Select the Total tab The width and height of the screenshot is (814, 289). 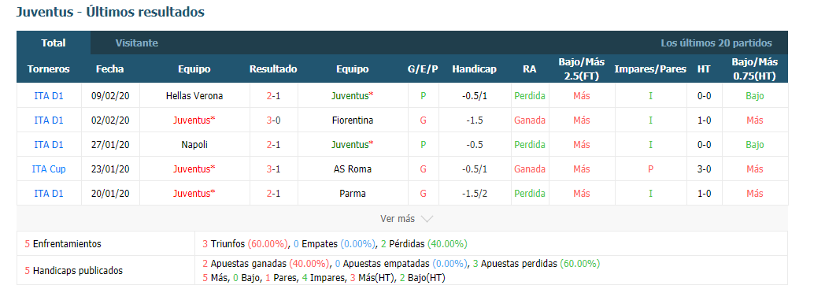click(54, 43)
